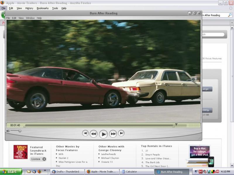This screenshot has width=234, height=175.
Task: Jump to the beginning of the trailer
Action: 85,133
